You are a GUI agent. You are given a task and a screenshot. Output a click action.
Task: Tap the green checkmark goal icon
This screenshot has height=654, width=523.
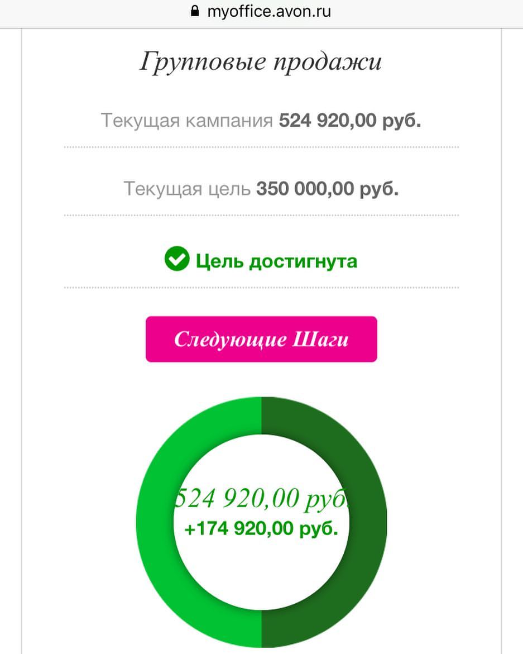177,259
